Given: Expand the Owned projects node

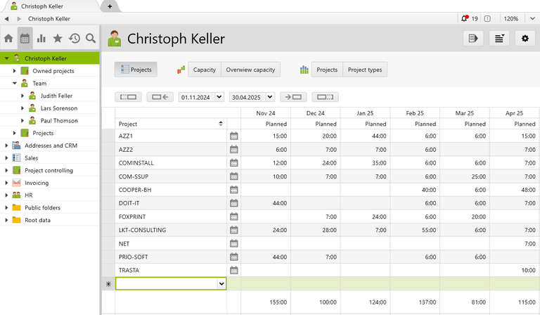Looking at the screenshot, I should 15,71.
